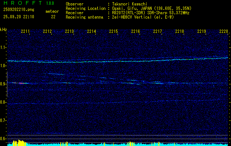Click the 1.1 kHz axis label
This screenshot has height=146, width=231.
point(3,47)
